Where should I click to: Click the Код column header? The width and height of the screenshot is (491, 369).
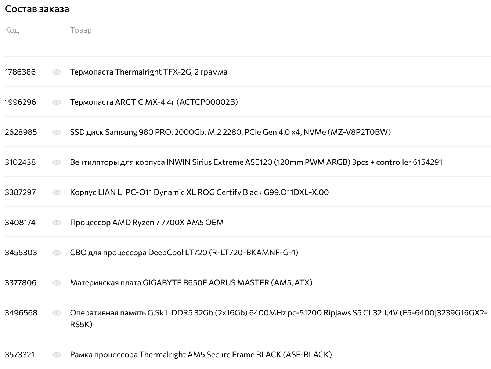[x=12, y=30]
